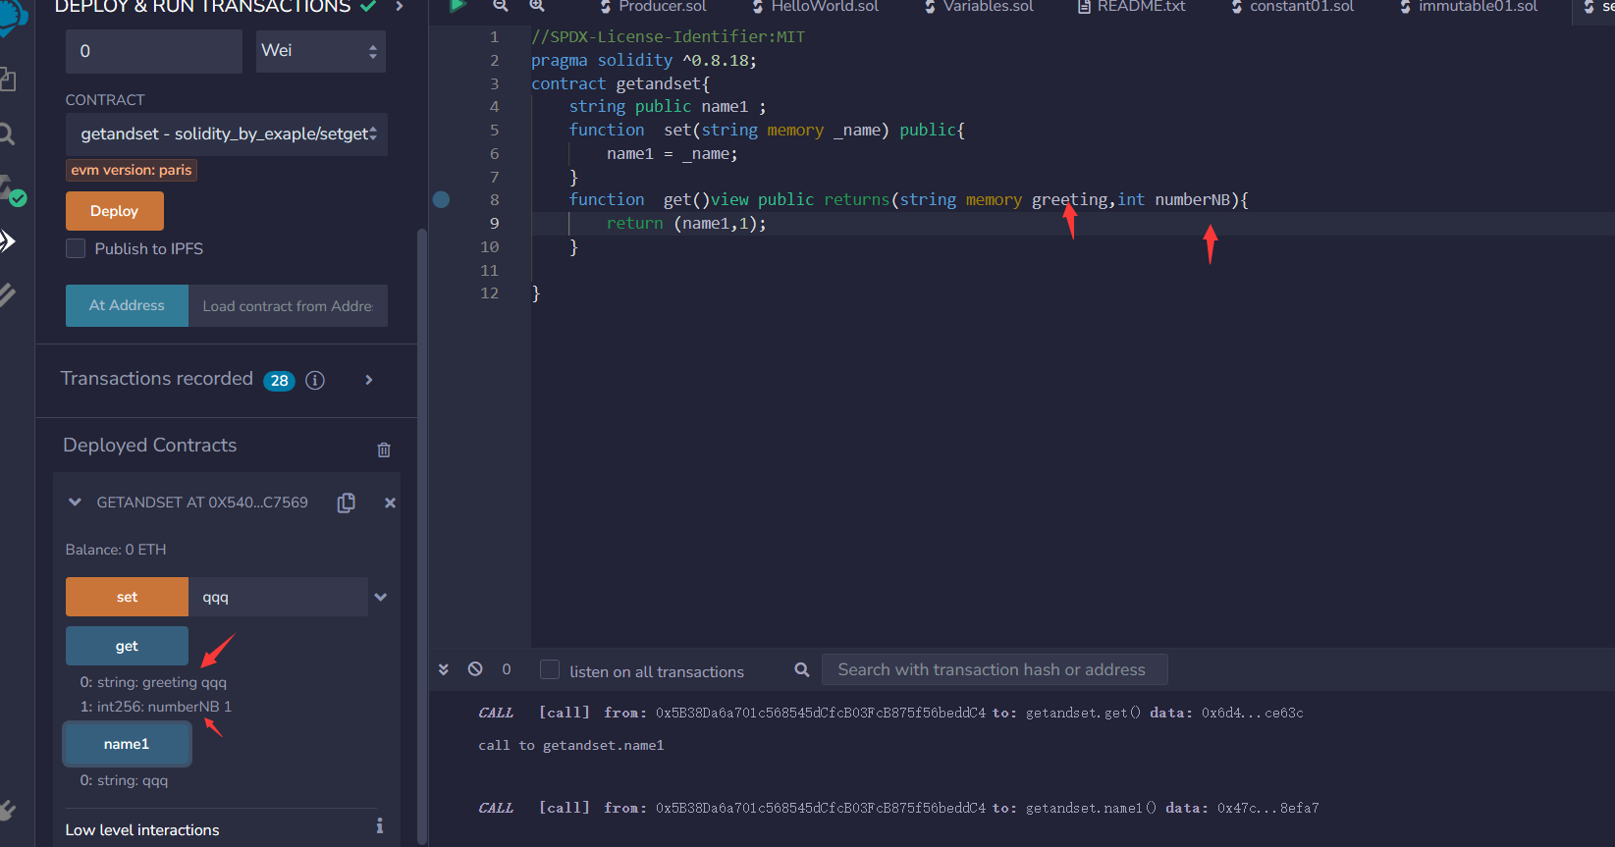Click the zoom in magnifier icon
Screen dimensions: 1615x847
537,5
